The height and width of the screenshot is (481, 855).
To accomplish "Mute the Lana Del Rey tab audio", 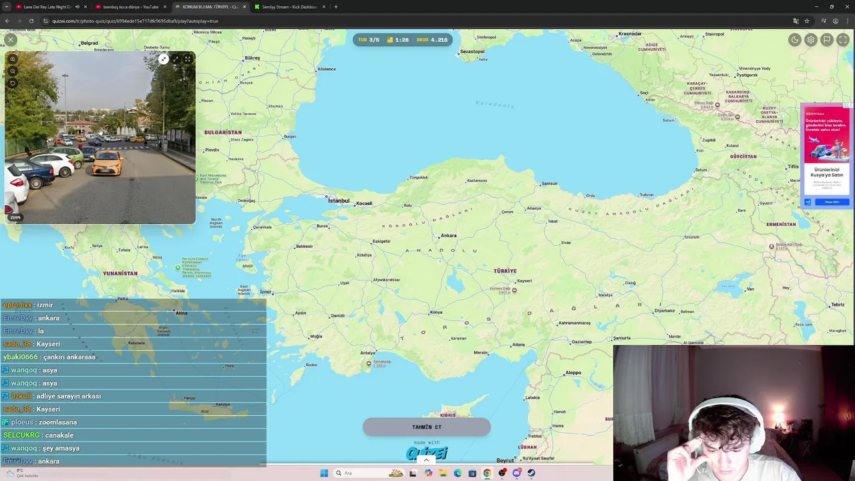I will point(77,7).
